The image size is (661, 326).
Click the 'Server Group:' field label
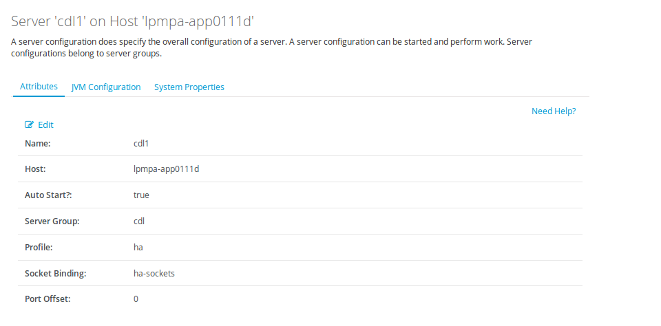52,221
